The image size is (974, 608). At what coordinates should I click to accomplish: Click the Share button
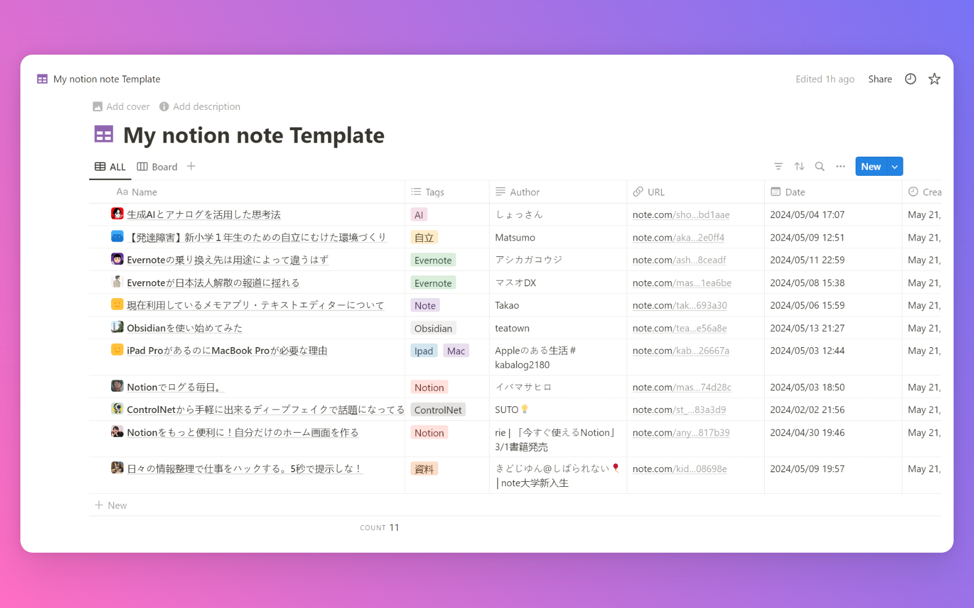coord(880,79)
